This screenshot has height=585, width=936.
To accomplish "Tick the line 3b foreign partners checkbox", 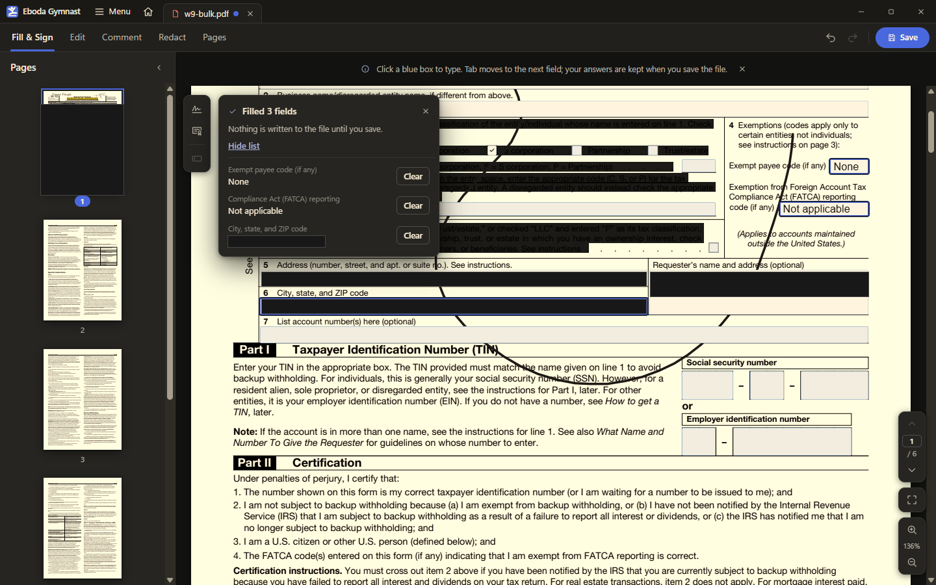I will [714, 248].
